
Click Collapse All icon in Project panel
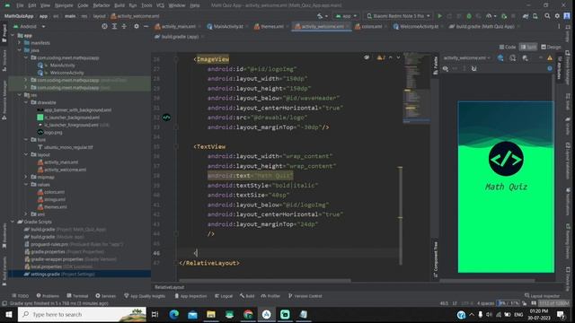pos(124,26)
